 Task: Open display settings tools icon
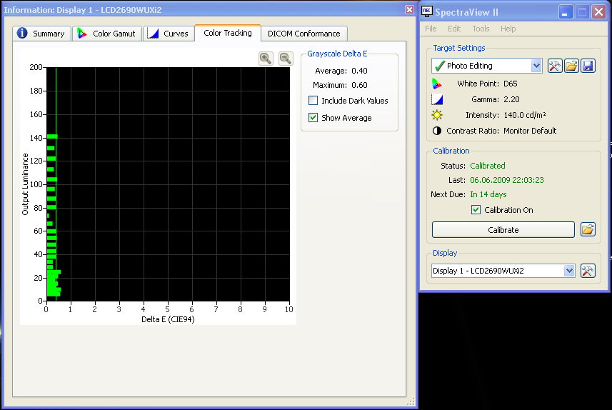point(587,271)
